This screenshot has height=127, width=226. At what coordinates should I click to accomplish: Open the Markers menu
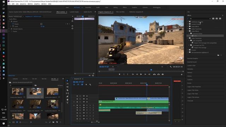coord(30,4)
